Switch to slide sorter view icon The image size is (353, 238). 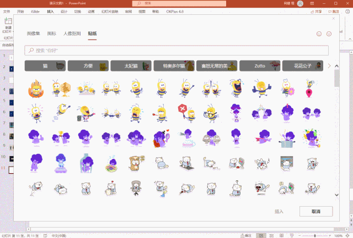click(x=271, y=236)
